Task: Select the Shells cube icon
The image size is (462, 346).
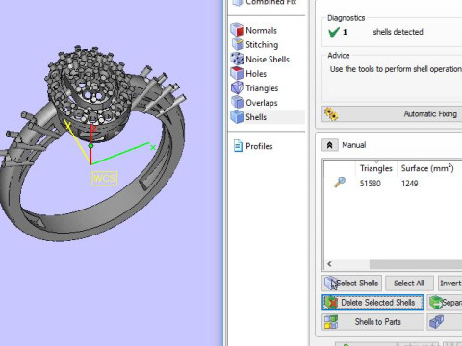Action: coord(237,116)
